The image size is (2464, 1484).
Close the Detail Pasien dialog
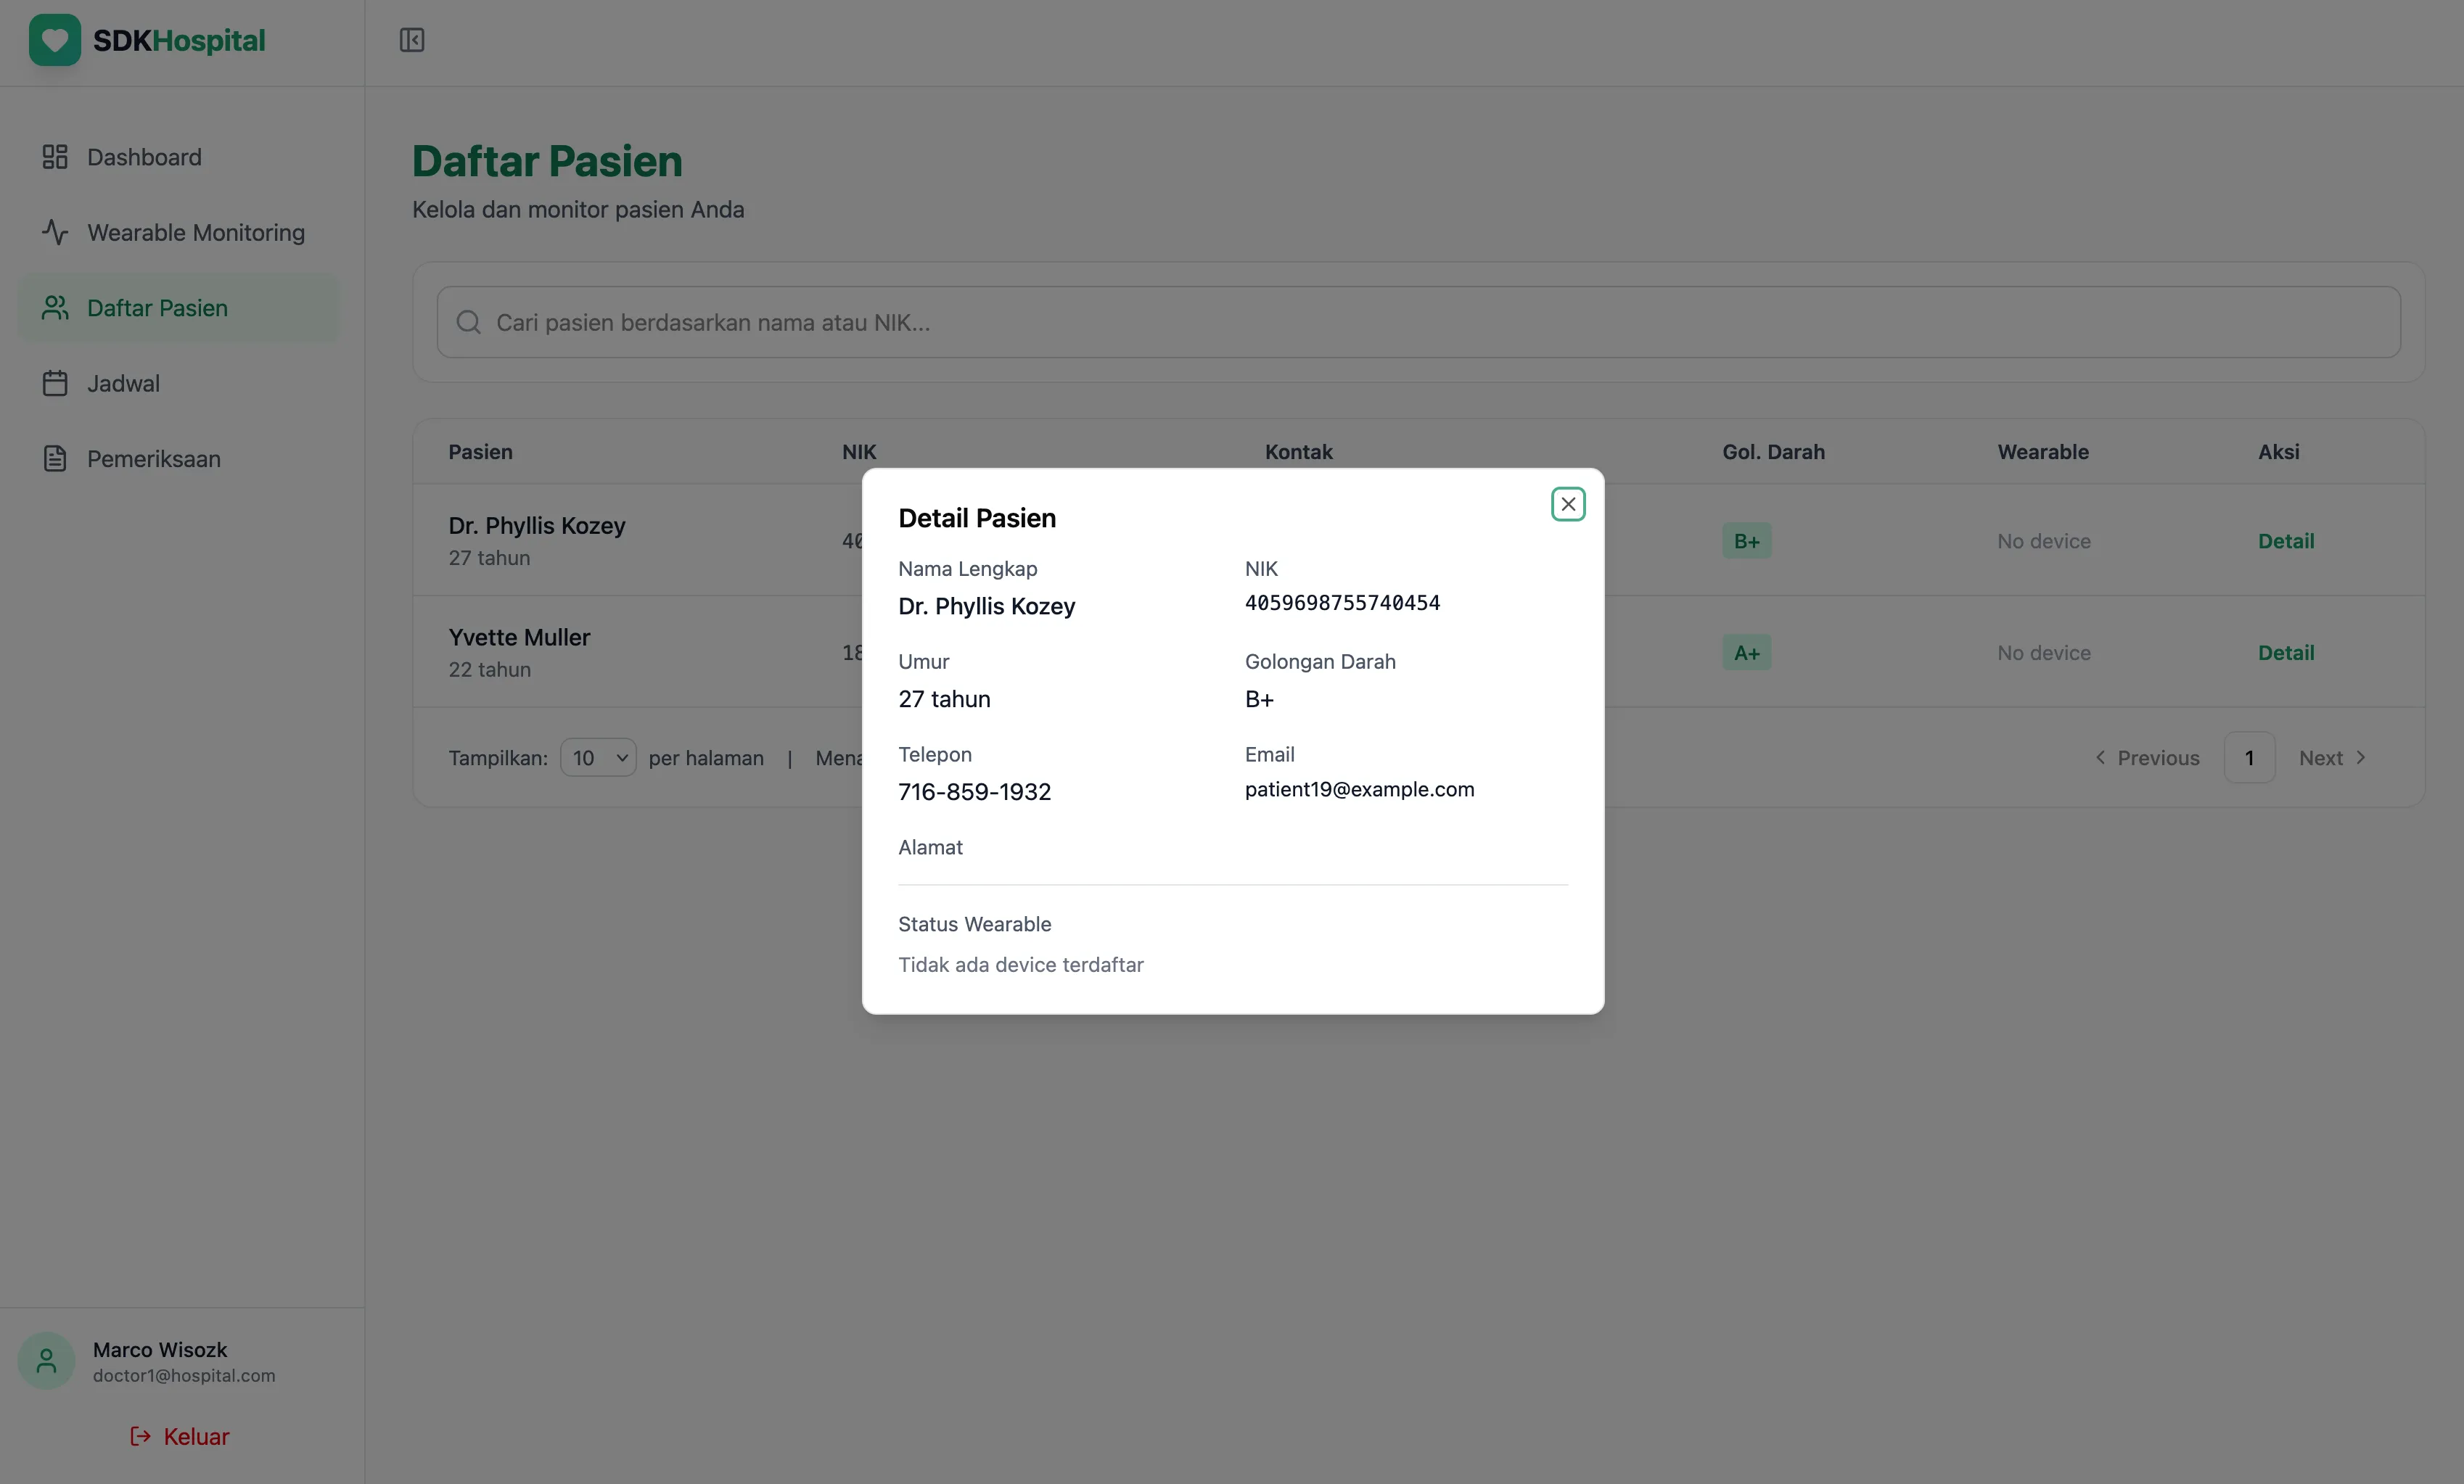1567,503
